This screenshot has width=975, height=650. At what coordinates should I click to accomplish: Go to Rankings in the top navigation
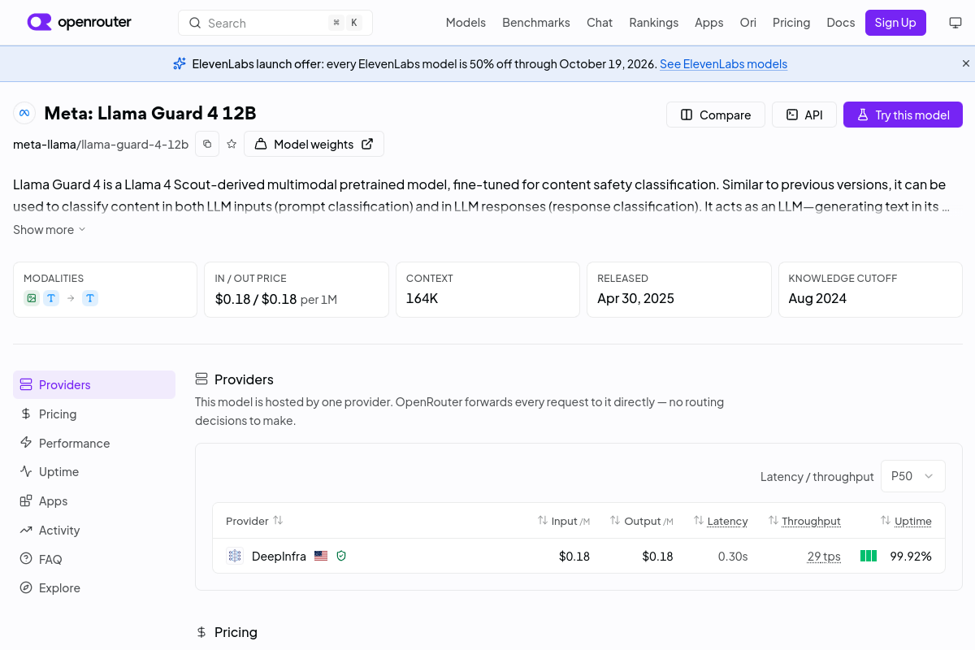click(653, 23)
